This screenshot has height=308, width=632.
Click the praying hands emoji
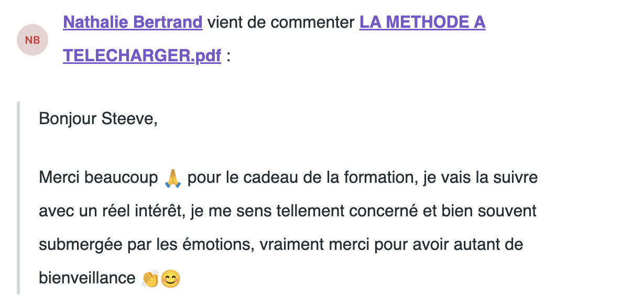click(173, 178)
